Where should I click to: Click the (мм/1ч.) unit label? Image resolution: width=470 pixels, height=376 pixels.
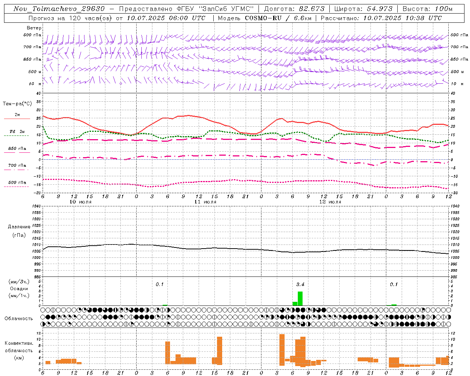[x=18, y=296]
